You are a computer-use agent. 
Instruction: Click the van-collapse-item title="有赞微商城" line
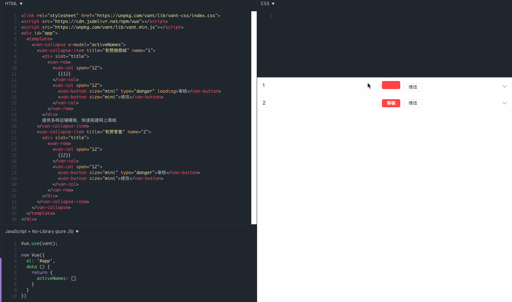click(96, 51)
